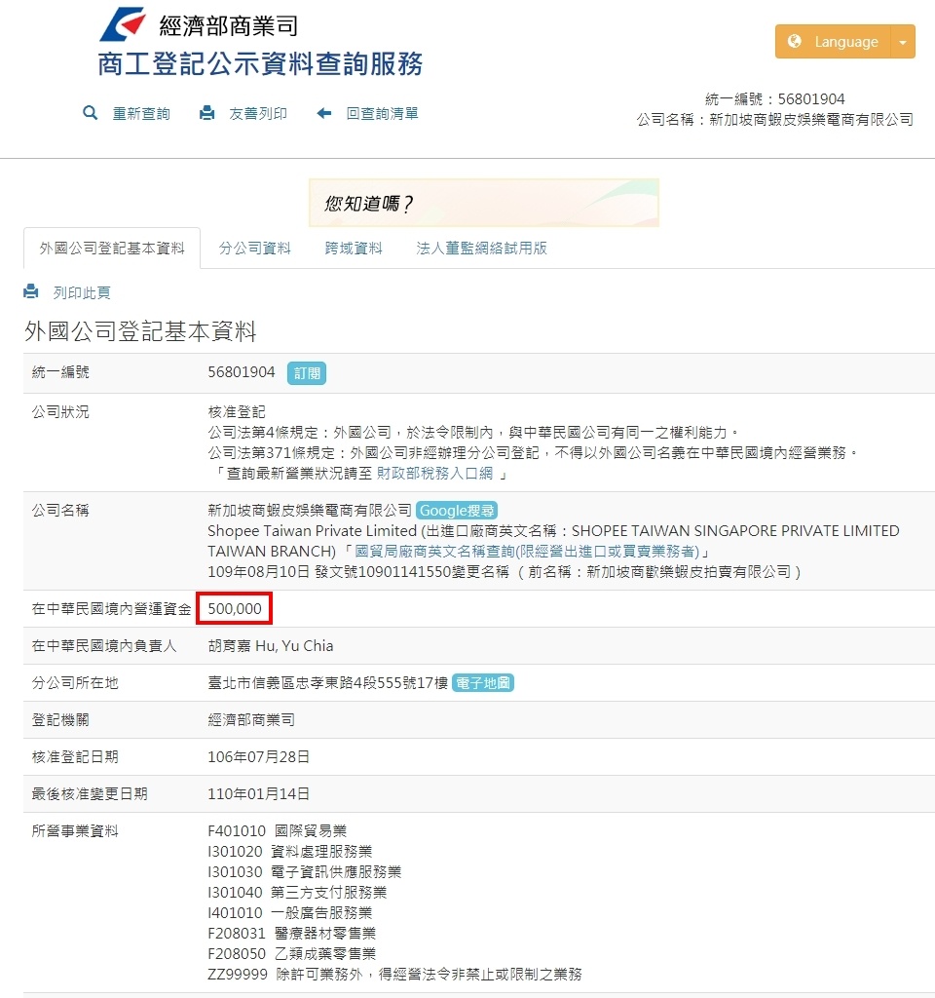Image resolution: width=935 pixels, height=998 pixels.
Task: Switch to the 跨域資料 tab
Action: tap(354, 249)
